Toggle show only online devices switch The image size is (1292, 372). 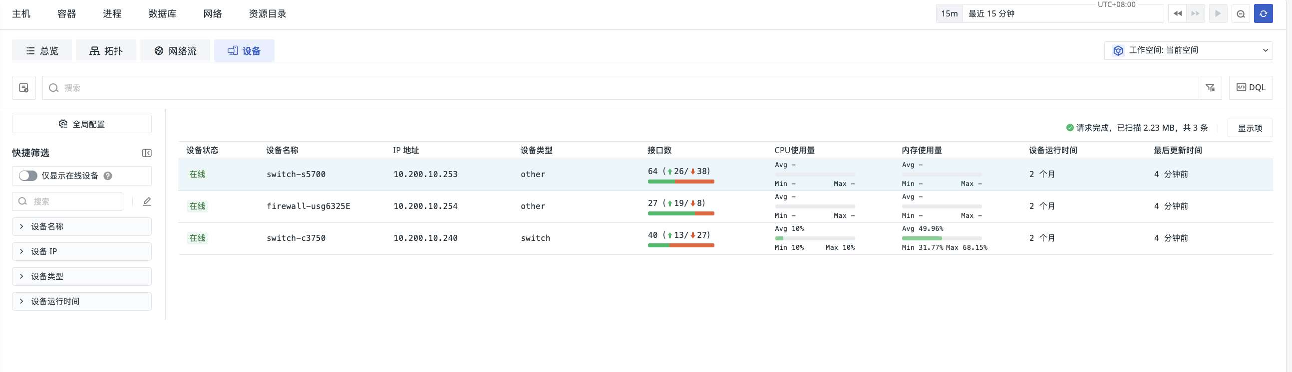pyautogui.click(x=28, y=176)
